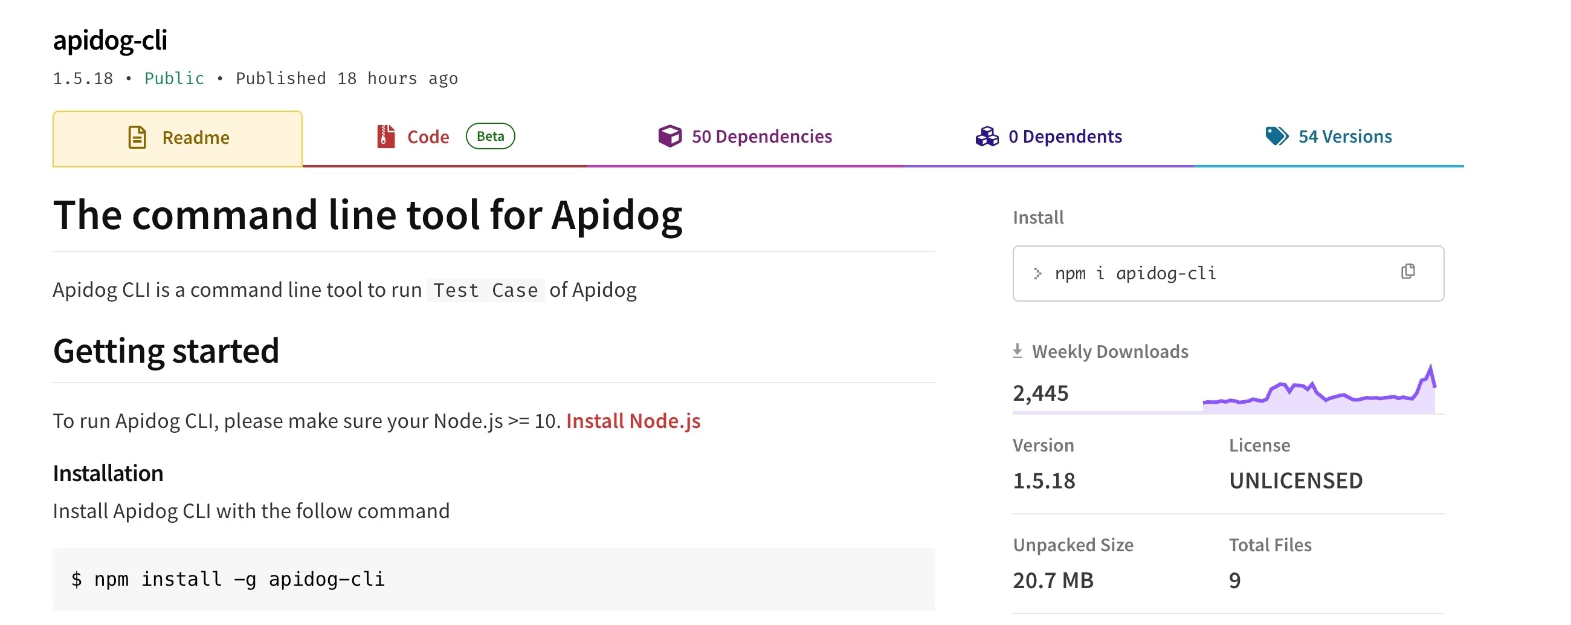Click the Dependents stacked cubes icon

point(987,137)
